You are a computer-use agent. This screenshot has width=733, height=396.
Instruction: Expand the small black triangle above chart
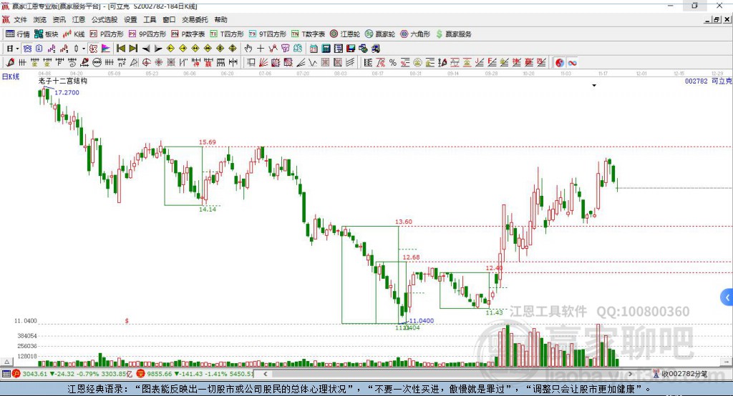594,86
